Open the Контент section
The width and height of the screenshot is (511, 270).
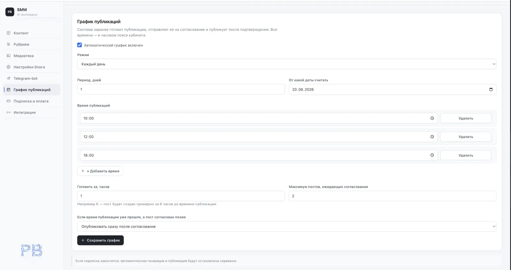32,33
